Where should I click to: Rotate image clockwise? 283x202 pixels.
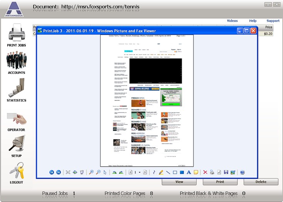point(114,172)
